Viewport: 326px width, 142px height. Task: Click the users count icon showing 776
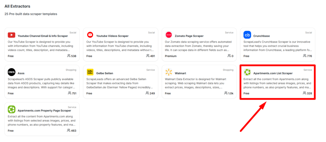coord(305,56)
